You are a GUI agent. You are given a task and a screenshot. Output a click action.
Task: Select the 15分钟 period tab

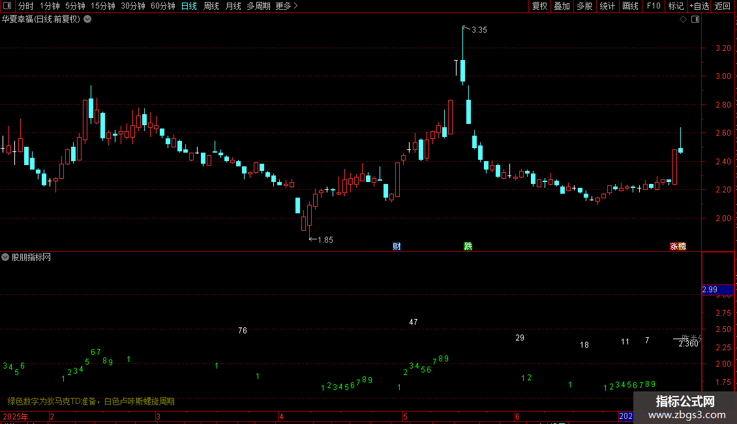point(103,6)
